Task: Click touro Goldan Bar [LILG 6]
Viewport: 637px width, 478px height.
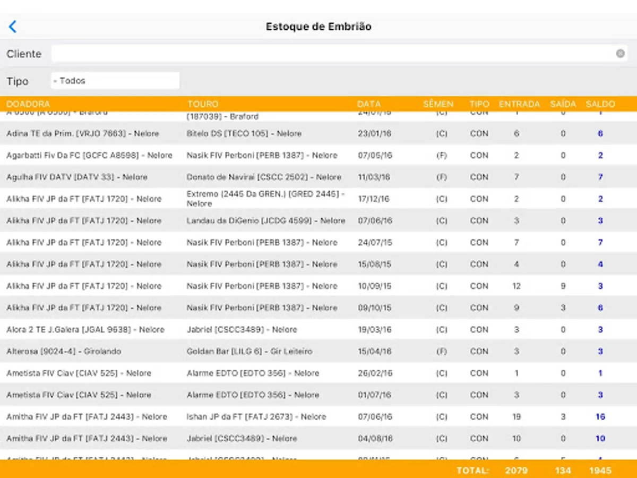Action: pyautogui.click(x=249, y=351)
